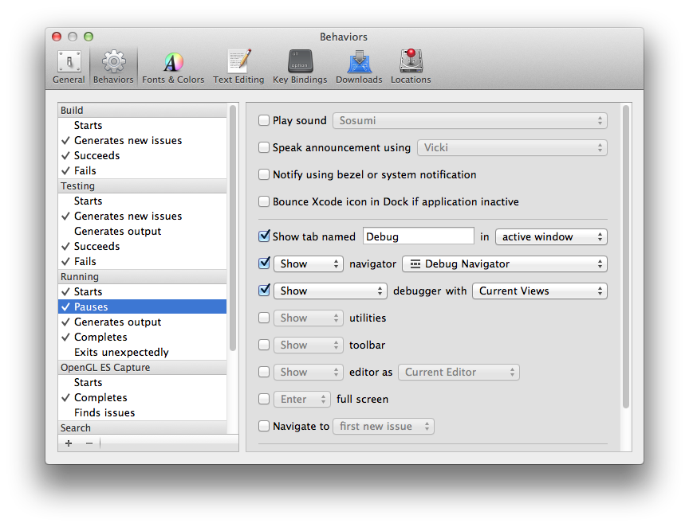Click the behaviors list scrollbar
The image size is (689, 527).
[x=232, y=228]
